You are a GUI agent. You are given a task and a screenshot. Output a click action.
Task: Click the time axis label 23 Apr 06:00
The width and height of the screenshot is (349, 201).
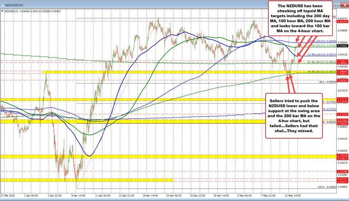click(174, 196)
